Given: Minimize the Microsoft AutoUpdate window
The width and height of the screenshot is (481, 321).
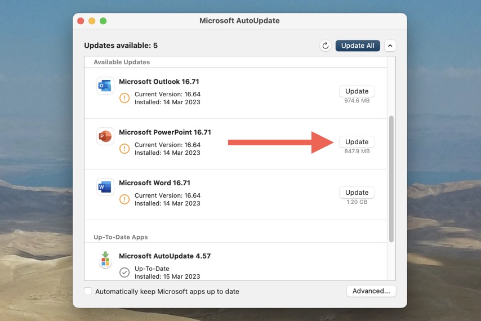Looking at the screenshot, I should point(92,21).
